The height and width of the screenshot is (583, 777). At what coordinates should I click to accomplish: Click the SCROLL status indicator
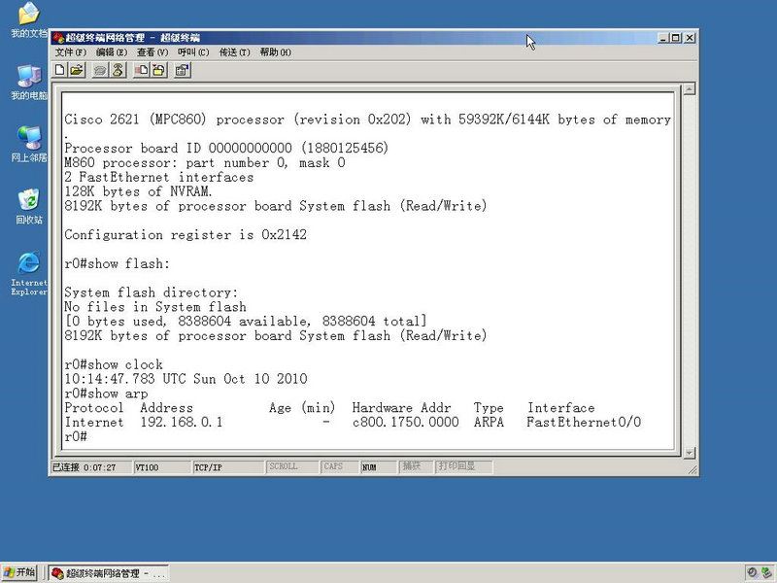292,466
